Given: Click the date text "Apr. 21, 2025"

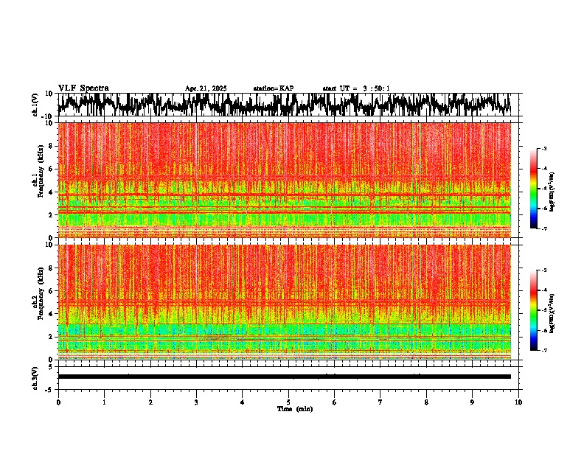Looking at the screenshot, I should click(206, 88).
